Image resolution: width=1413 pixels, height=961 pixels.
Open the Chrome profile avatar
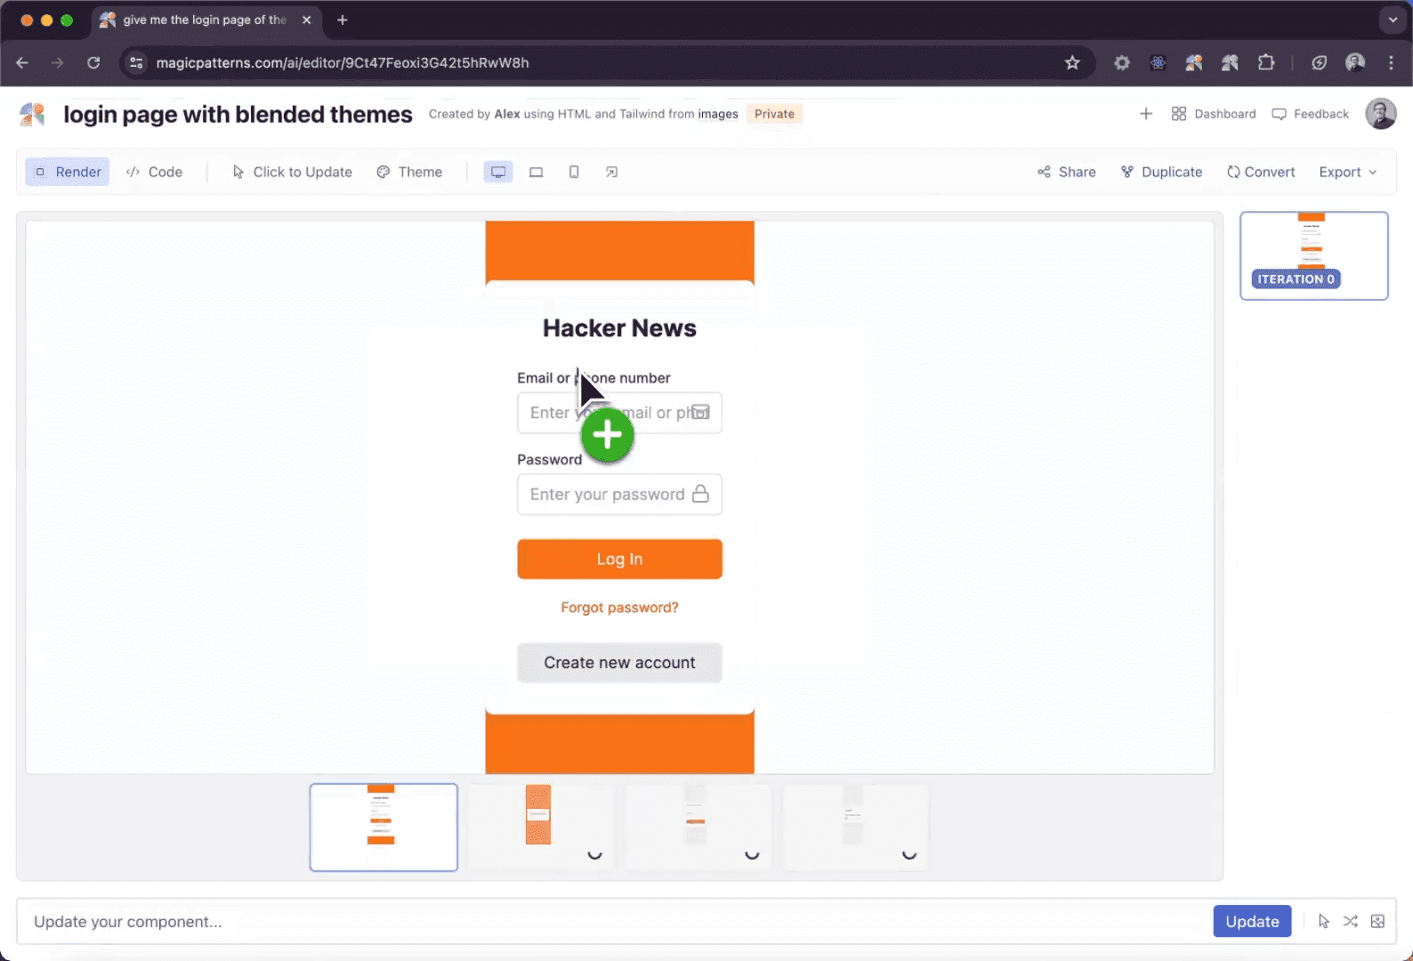tap(1355, 62)
